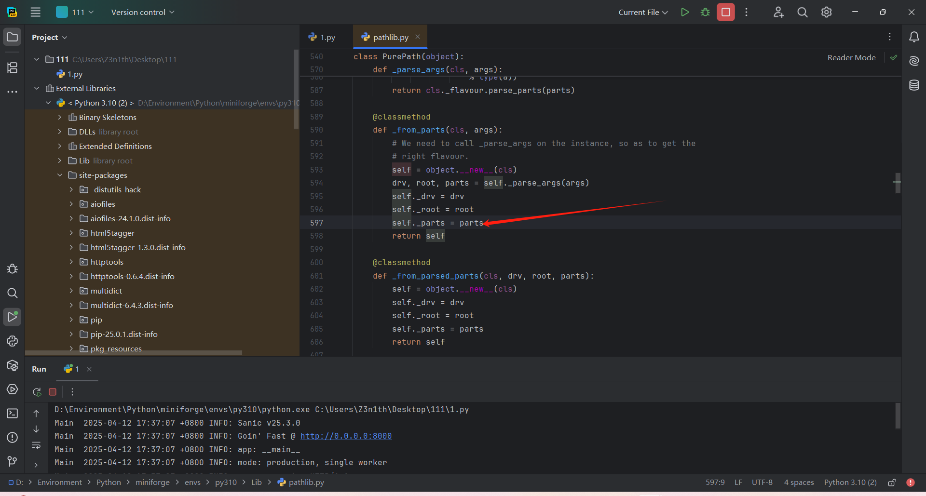
Task: Toggle Reader Mode in the editor
Action: point(851,58)
